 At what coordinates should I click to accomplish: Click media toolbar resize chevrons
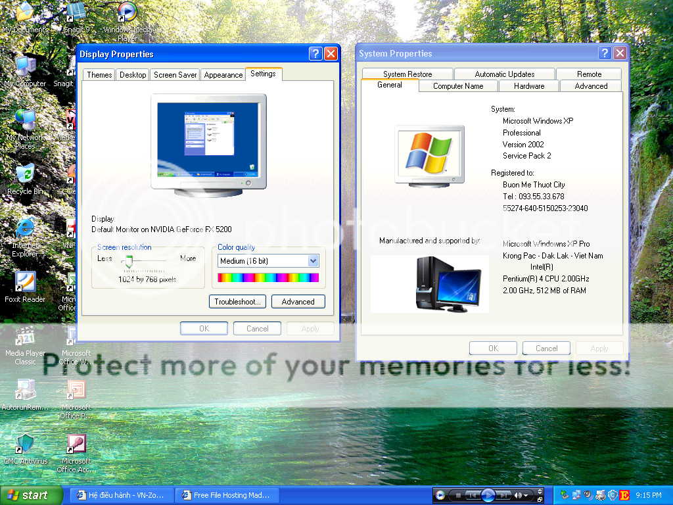(540, 491)
